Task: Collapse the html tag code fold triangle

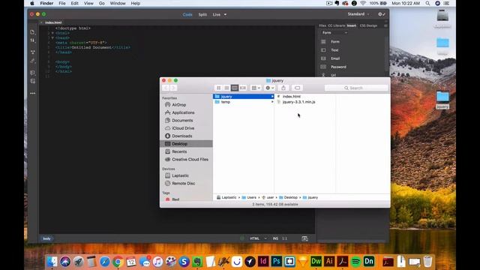Action: 52,33
